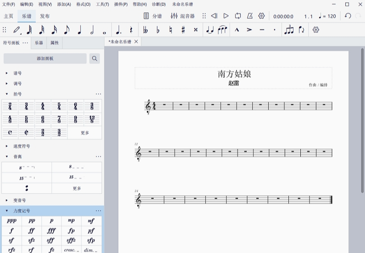Screen dimensions: 365x253
Task: Apply sharp accidental
Action: pyautogui.click(x=183, y=30)
